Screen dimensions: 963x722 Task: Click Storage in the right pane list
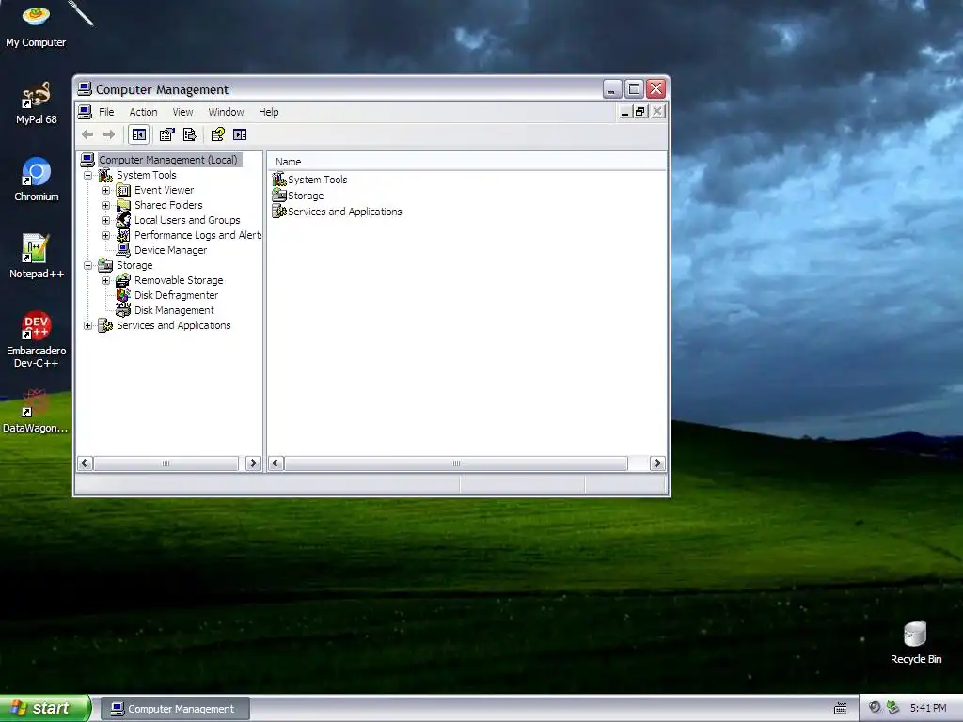pos(306,196)
